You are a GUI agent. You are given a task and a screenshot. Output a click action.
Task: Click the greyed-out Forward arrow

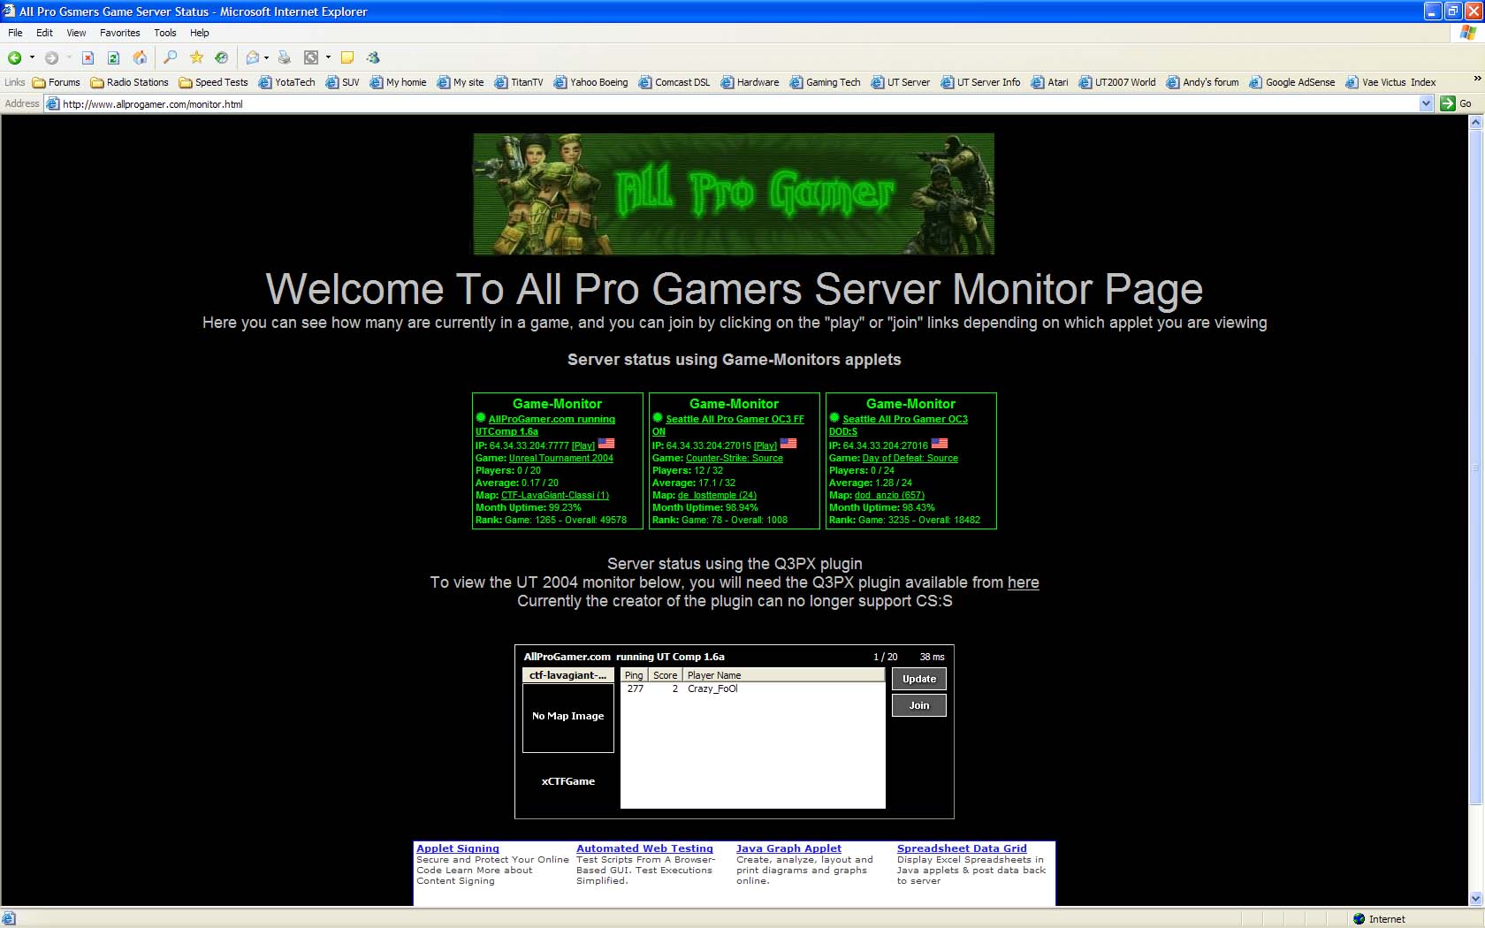(x=51, y=57)
